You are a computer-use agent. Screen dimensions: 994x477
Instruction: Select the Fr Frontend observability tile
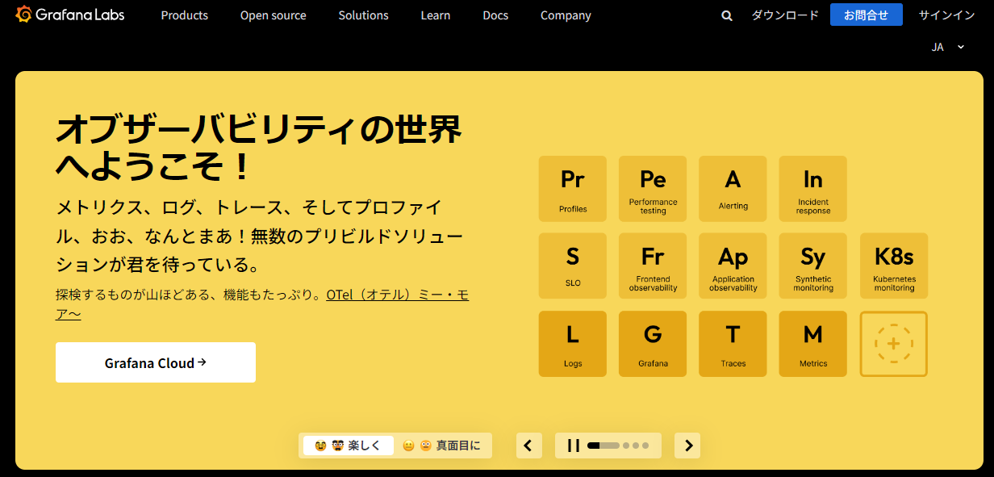pyautogui.click(x=653, y=266)
